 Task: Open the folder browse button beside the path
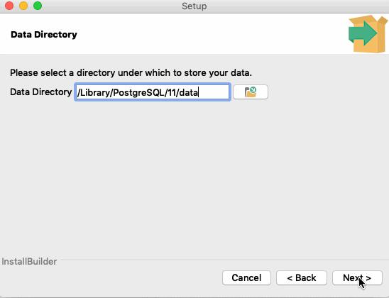tap(251, 92)
